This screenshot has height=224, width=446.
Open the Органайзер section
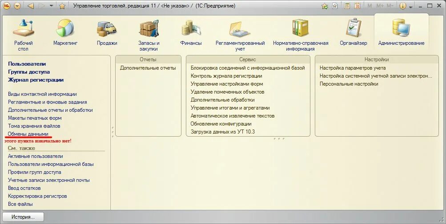353,32
